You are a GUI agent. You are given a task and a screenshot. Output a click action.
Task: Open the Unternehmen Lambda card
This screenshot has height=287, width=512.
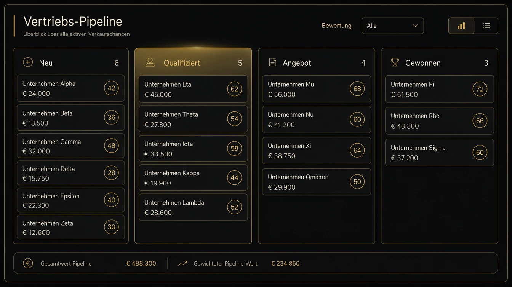(193, 207)
